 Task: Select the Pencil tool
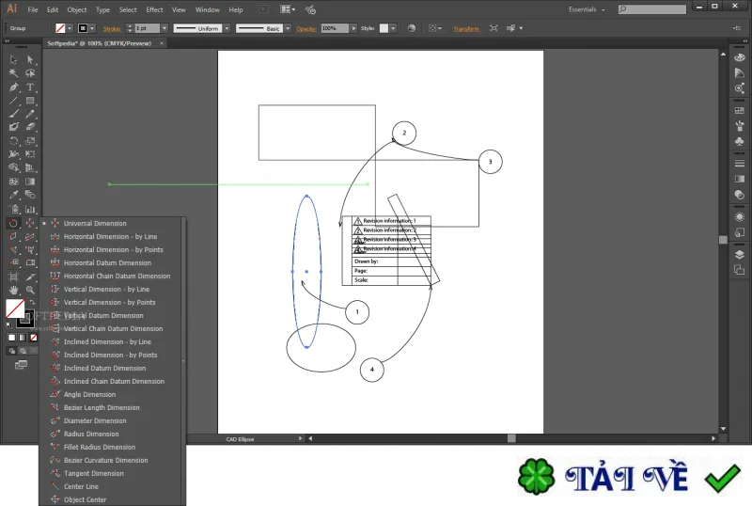click(x=30, y=114)
